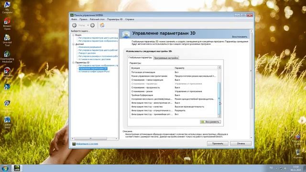
Task: Select Установка нескольких дисплеев task
Action: (x=95, y=59)
